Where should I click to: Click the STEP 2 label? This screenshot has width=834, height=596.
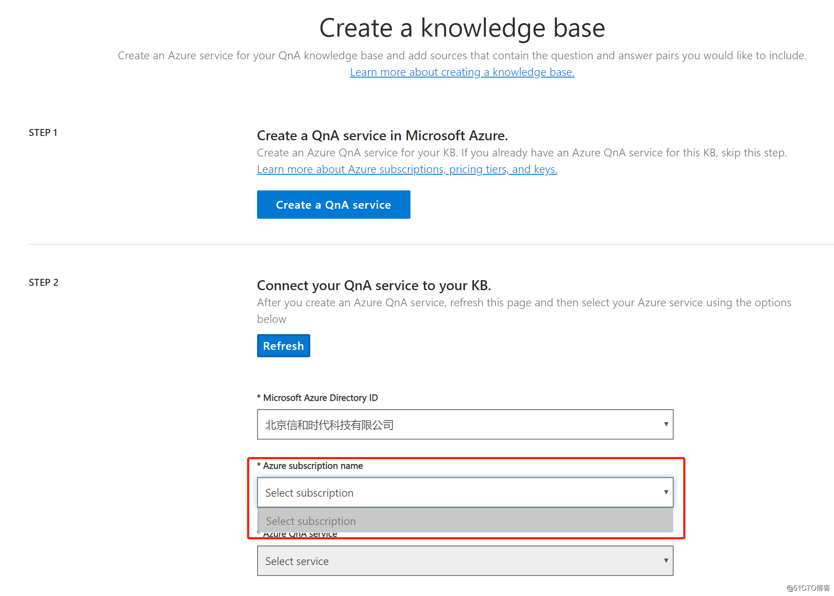[43, 282]
